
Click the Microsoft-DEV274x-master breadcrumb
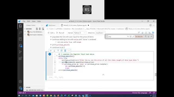click(106, 29)
